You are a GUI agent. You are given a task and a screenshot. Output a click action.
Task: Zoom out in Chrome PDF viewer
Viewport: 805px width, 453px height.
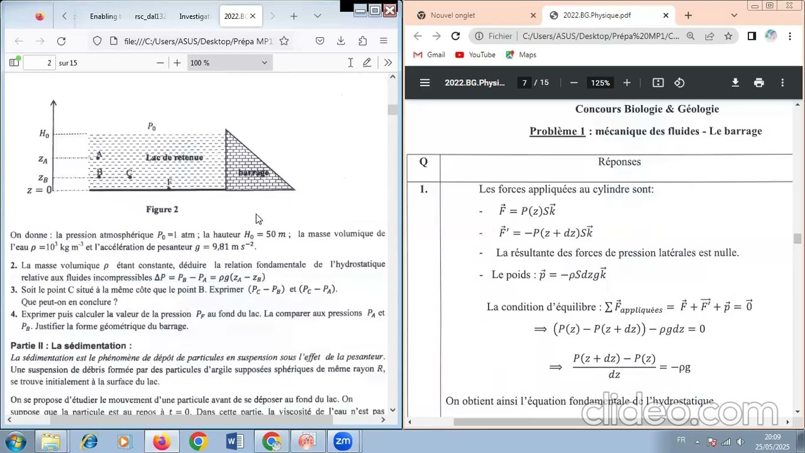pyautogui.click(x=574, y=82)
